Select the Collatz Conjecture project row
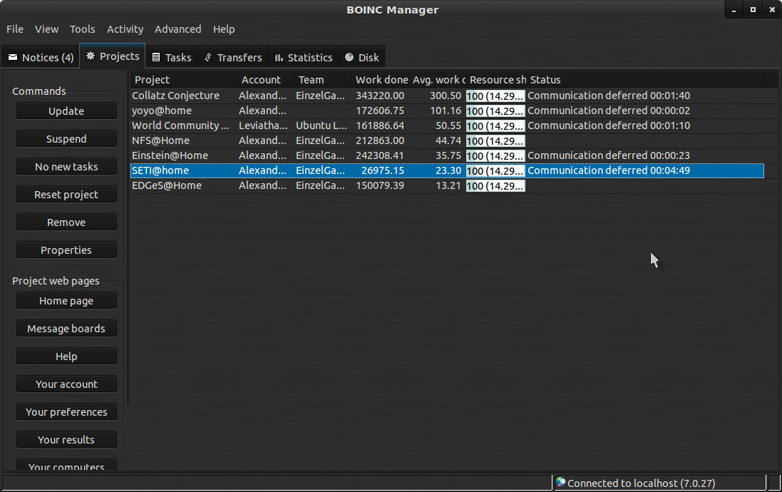The height and width of the screenshot is (492, 782). coord(175,96)
